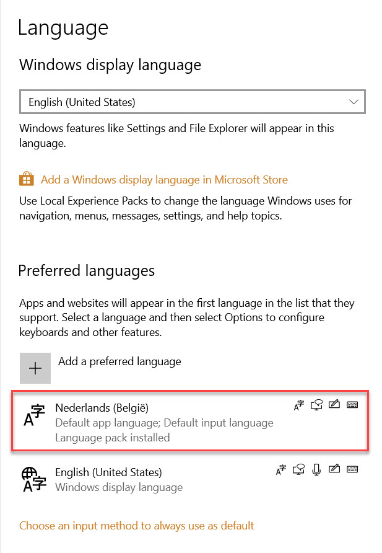Viewport: 382px width, 553px height.
Task: Click the speech recognition microphone icon for English
Action: pyautogui.click(x=316, y=470)
